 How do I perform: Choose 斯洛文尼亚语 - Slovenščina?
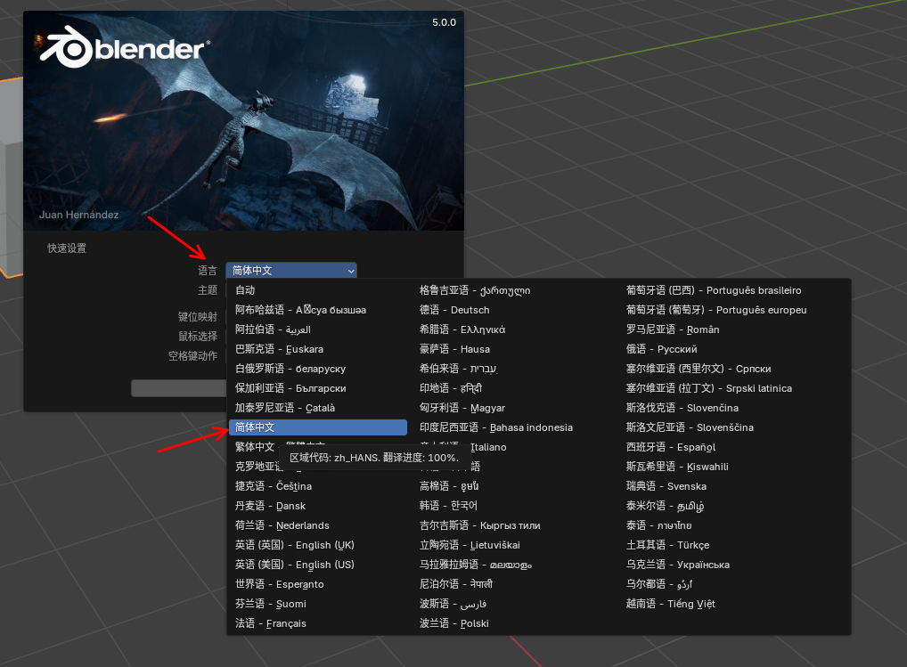coord(735,427)
